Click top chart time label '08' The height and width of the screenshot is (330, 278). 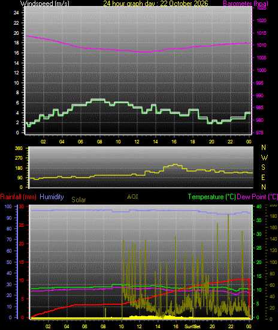pyautogui.click(x=99, y=142)
